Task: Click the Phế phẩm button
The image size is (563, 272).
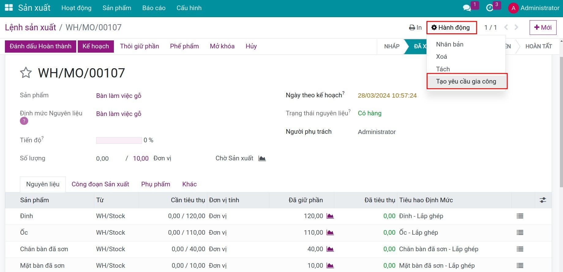Action: [x=185, y=46]
